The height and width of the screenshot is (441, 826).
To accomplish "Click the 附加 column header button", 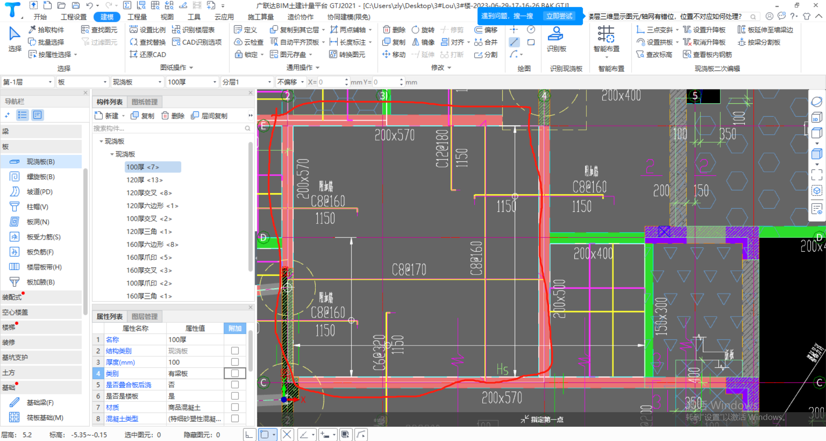I will [235, 328].
